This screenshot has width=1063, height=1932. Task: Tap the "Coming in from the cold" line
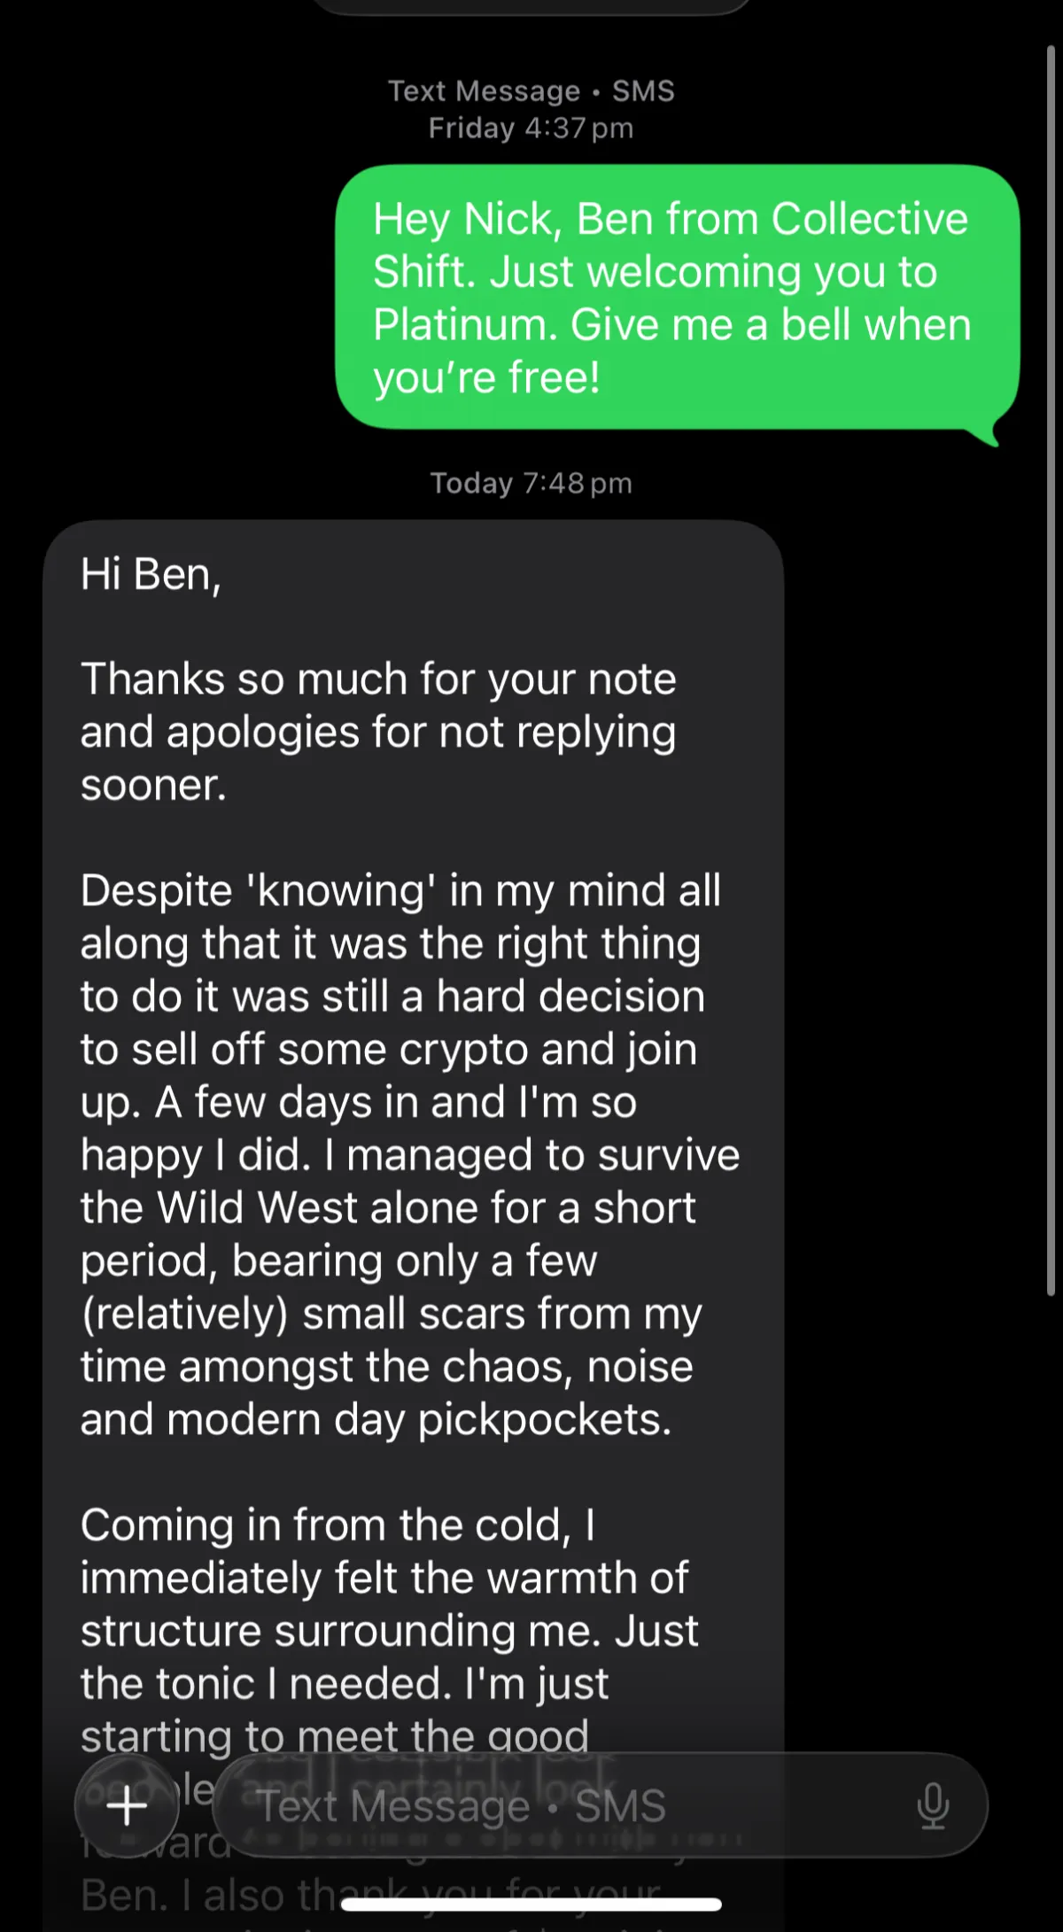pyautogui.click(x=338, y=1525)
